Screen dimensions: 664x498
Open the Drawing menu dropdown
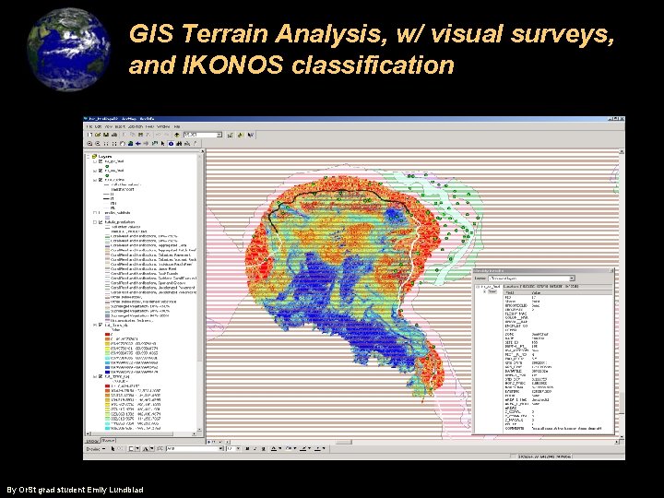(96, 448)
